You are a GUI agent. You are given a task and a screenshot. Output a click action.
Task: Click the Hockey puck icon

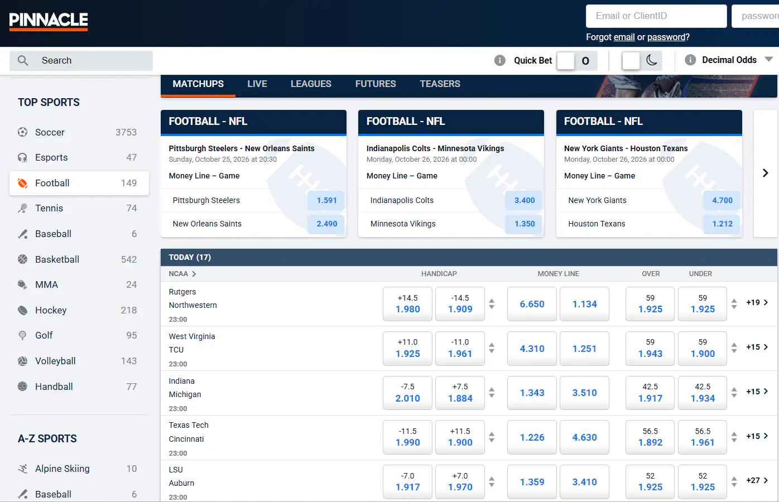click(x=22, y=310)
